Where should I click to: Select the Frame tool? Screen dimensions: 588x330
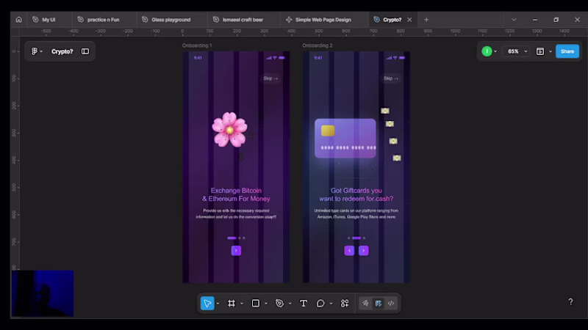232,303
